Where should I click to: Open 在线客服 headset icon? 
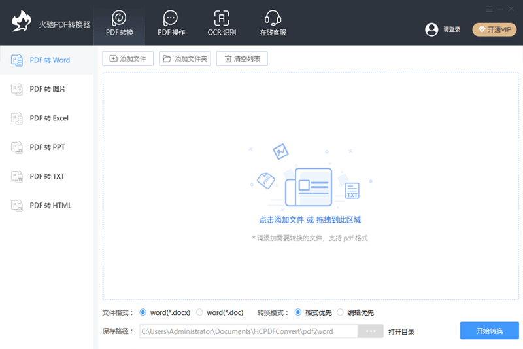tap(273, 18)
